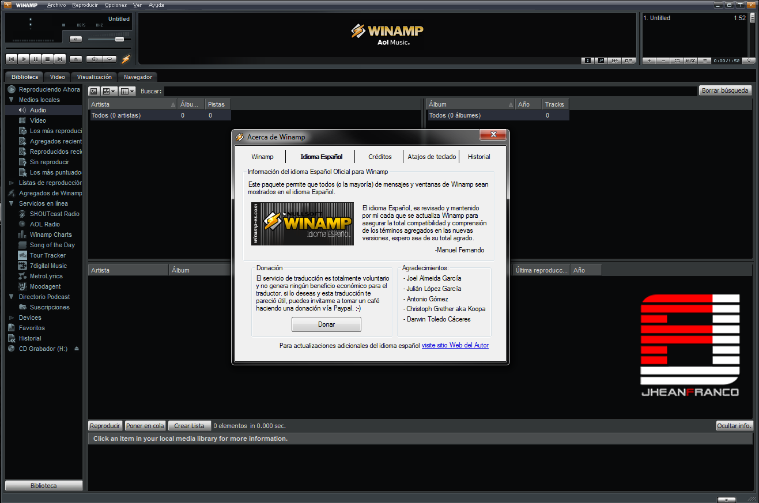Screen dimensions: 759x503
Task: Open the Historial tab in the About dialog
Action: coord(479,157)
